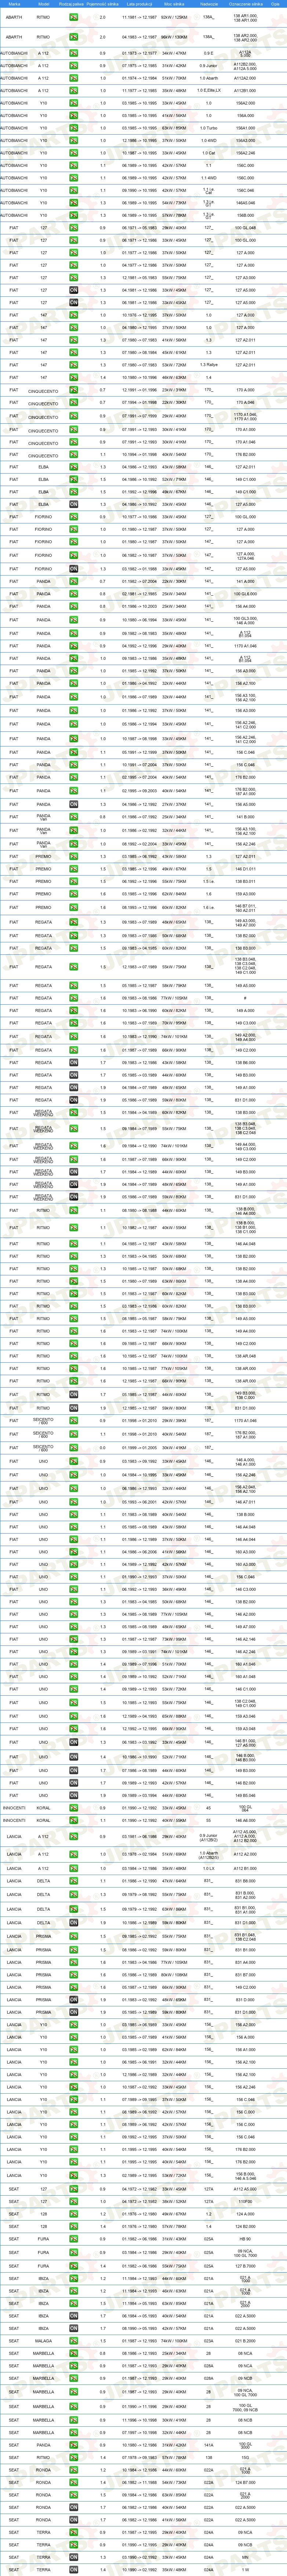Viewport: 287px width, 2576px height.
Task: Click fuel icon in AUTOBIANCHI A112A2.000 row
Action: [x=73, y=78]
